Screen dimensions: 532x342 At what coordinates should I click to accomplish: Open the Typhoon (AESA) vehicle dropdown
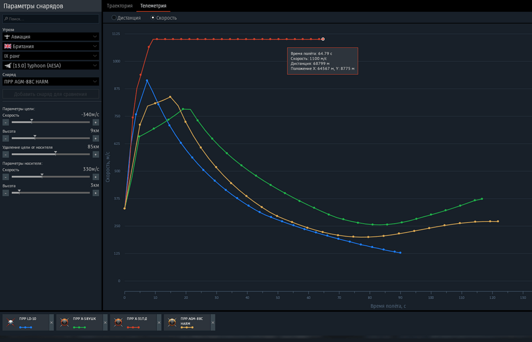click(x=51, y=66)
